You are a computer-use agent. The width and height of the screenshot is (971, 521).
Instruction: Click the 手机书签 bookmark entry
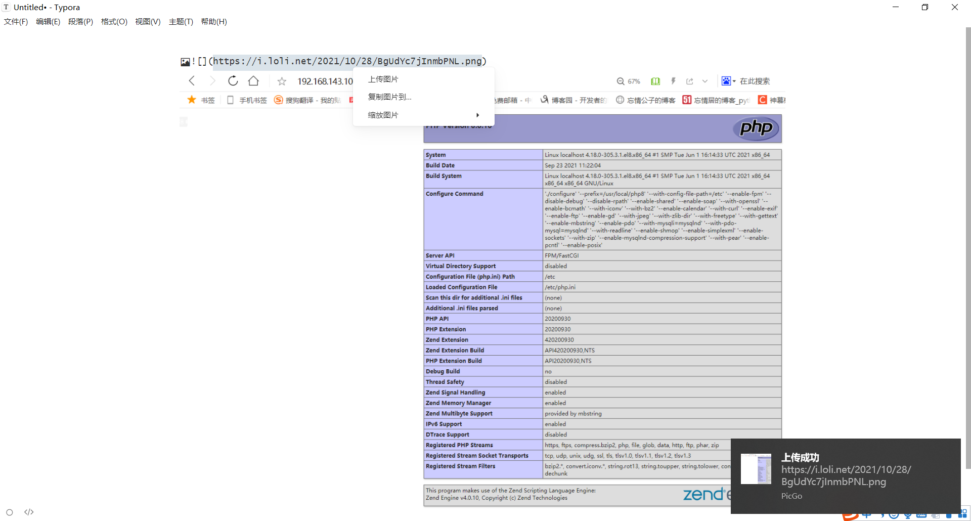[247, 100]
